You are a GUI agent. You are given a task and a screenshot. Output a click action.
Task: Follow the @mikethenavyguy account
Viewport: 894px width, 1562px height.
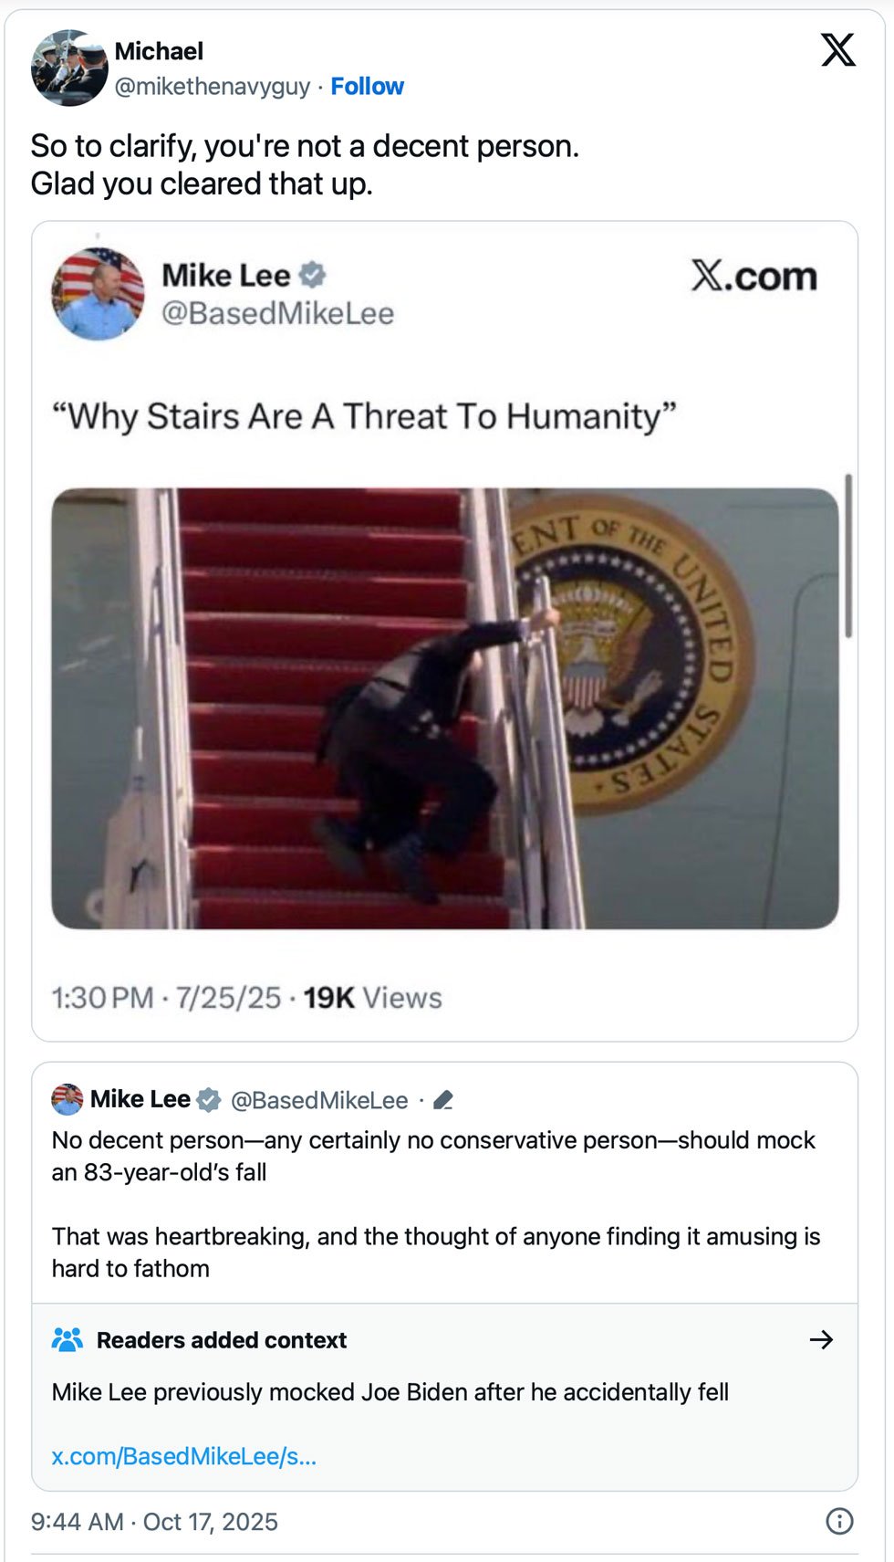[x=367, y=87]
